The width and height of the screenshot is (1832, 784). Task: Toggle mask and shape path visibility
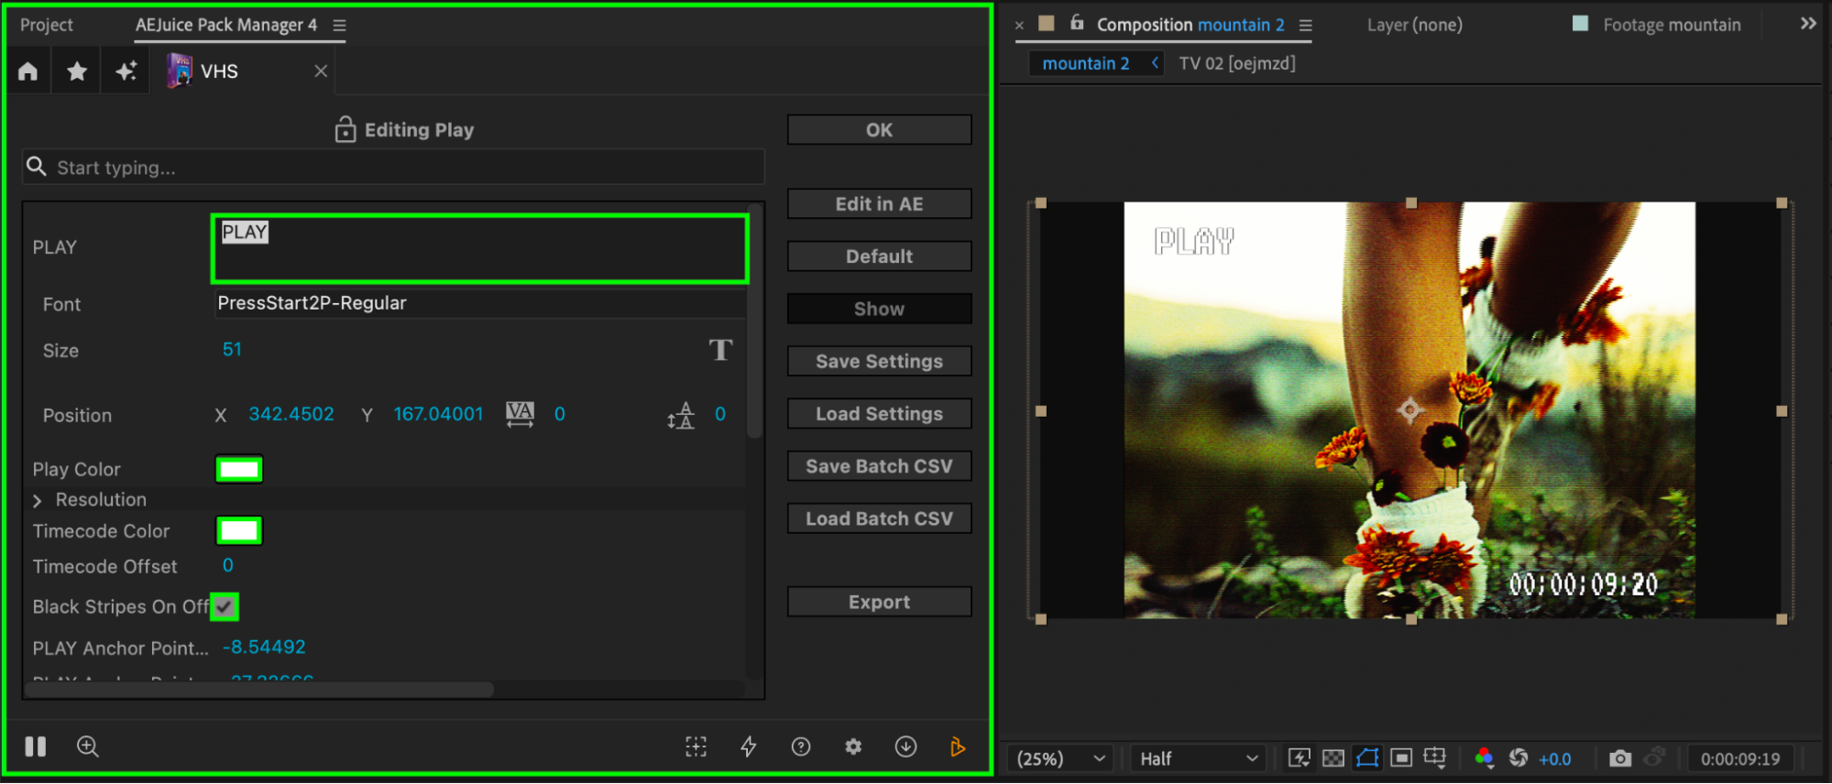point(1367,758)
